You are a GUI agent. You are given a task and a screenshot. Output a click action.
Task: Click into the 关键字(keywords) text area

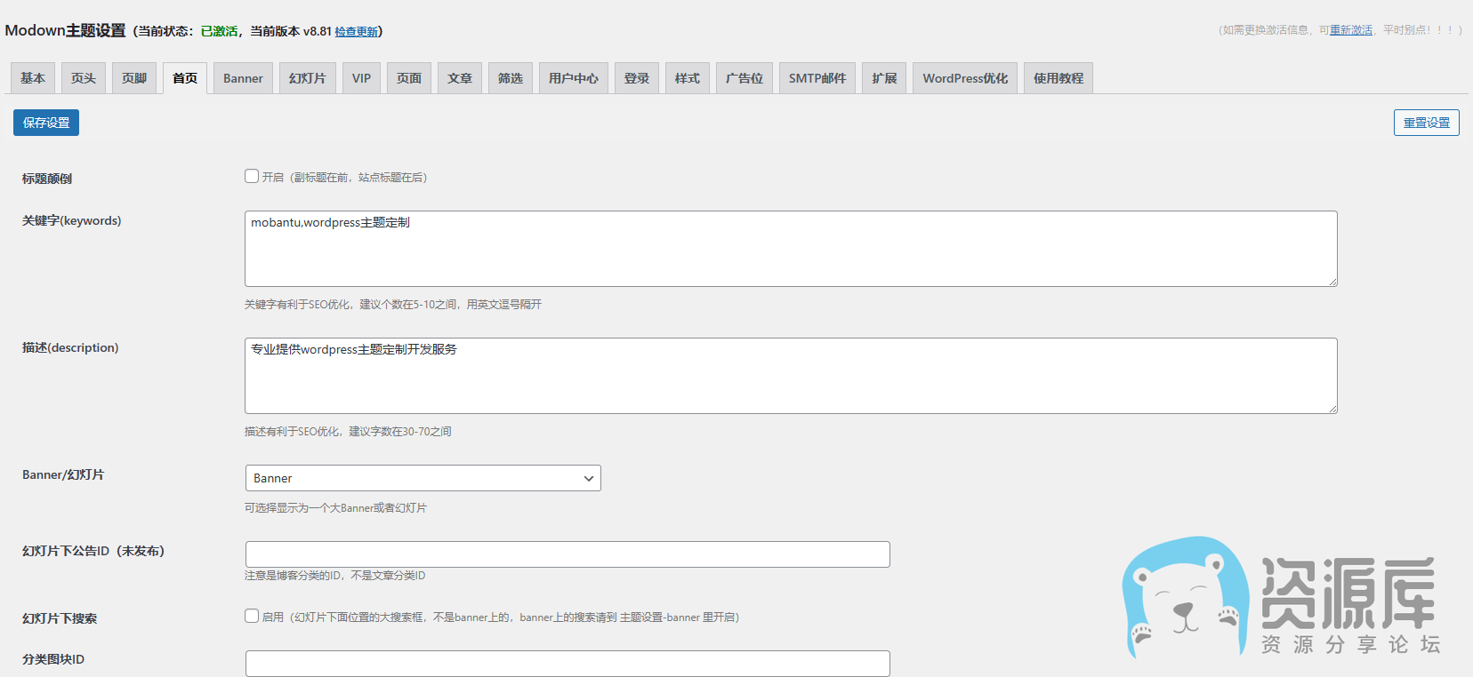coord(790,249)
